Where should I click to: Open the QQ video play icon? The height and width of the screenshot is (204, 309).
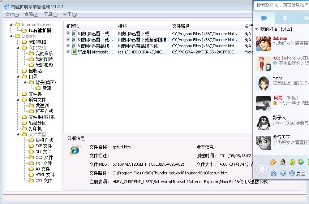pos(301,162)
